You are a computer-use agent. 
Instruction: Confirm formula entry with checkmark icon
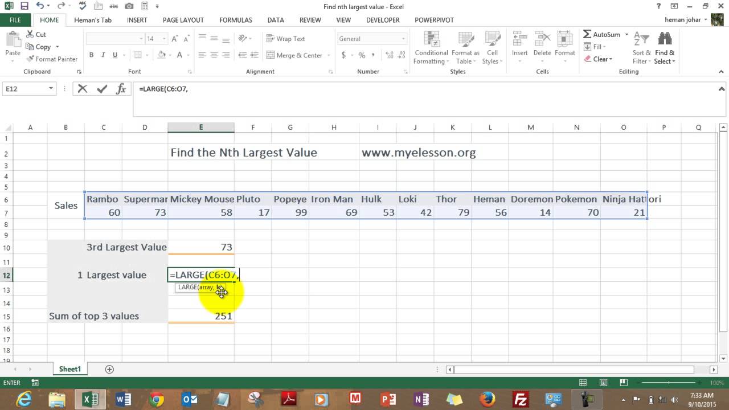(x=102, y=89)
